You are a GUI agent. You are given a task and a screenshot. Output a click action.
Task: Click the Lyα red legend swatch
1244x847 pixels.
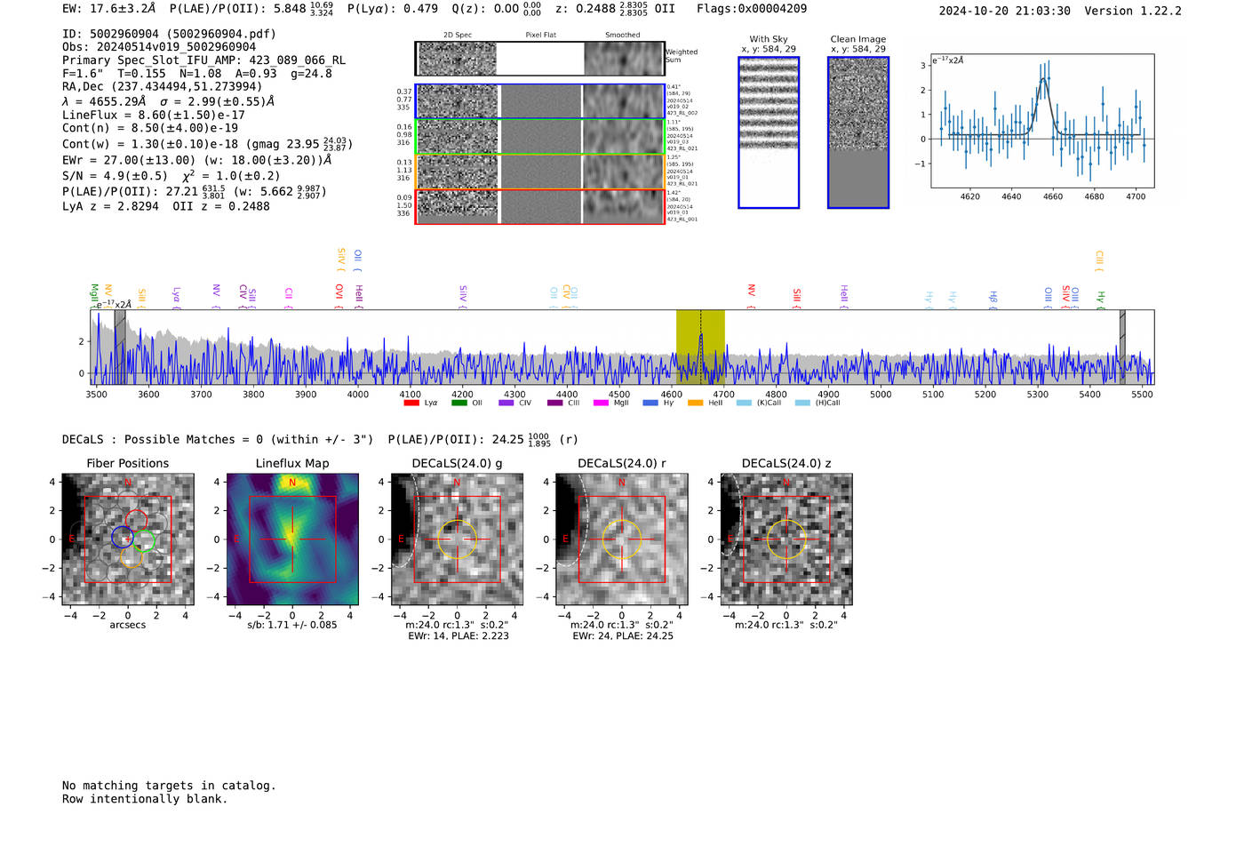(411, 403)
